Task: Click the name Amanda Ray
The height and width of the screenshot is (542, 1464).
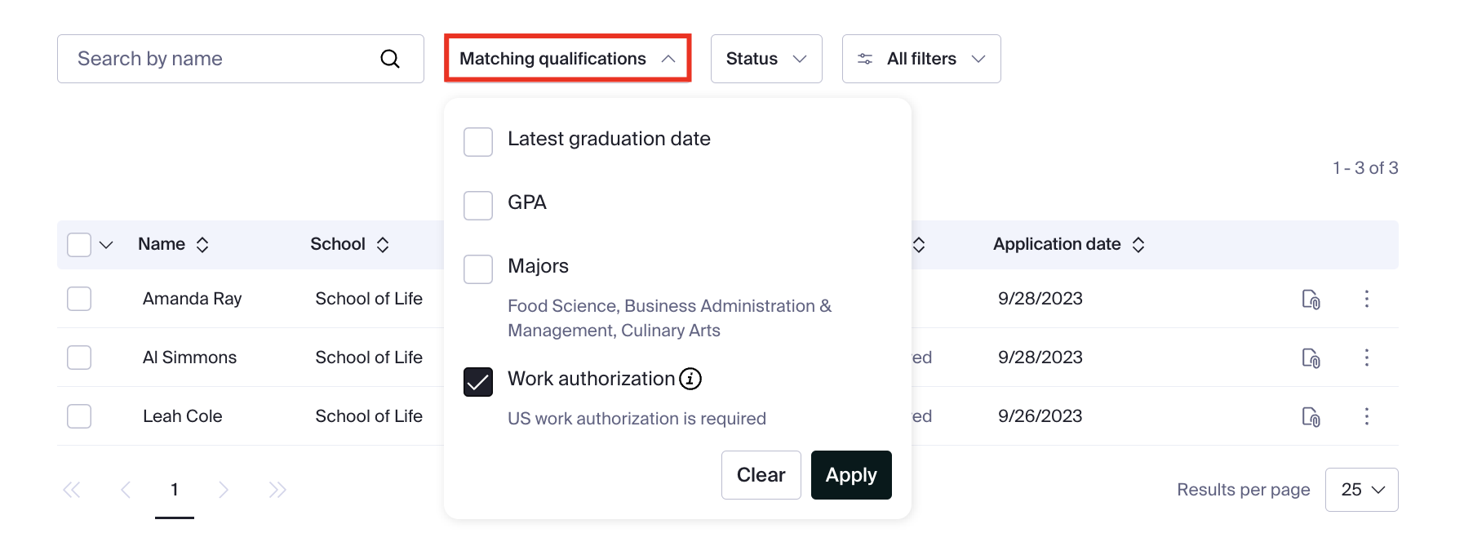Action: coord(193,299)
